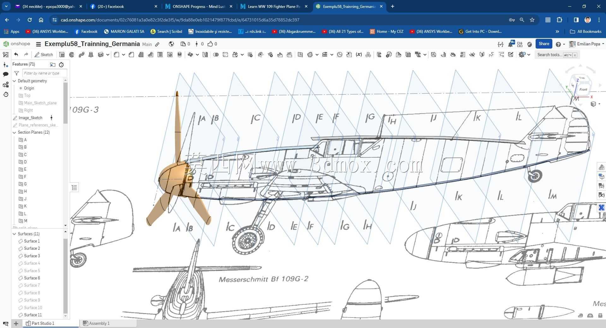
Task: Open the notifications bell
Action: [510, 44]
